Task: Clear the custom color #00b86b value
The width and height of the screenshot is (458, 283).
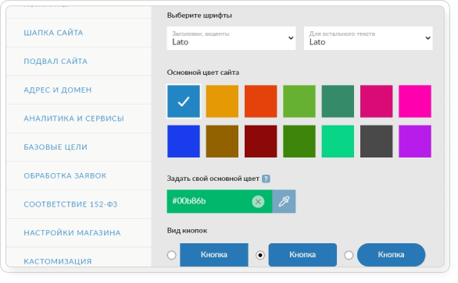Action: click(258, 201)
